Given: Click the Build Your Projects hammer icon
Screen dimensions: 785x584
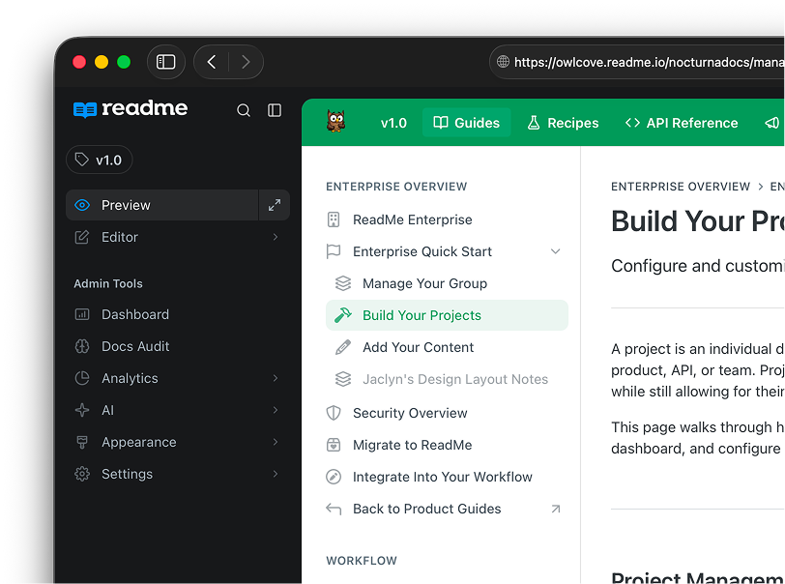Looking at the screenshot, I should [343, 315].
